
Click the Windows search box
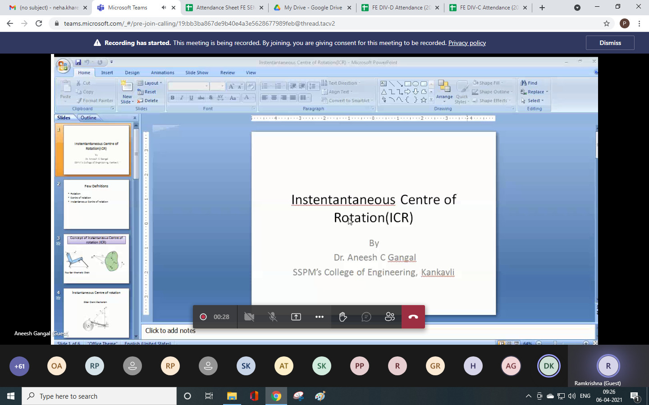point(99,396)
